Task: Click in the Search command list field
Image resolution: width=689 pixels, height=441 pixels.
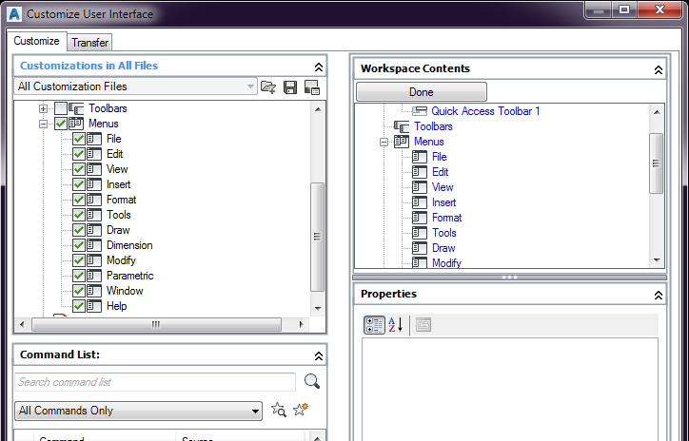Action: point(155,382)
